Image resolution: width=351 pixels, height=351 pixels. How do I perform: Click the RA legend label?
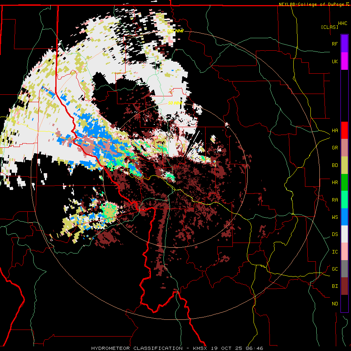tap(335, 200)
